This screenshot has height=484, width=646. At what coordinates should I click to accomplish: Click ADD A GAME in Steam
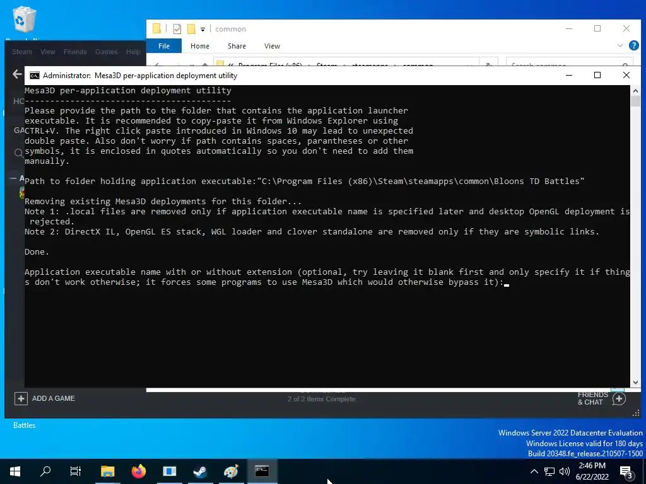point(54,398)
